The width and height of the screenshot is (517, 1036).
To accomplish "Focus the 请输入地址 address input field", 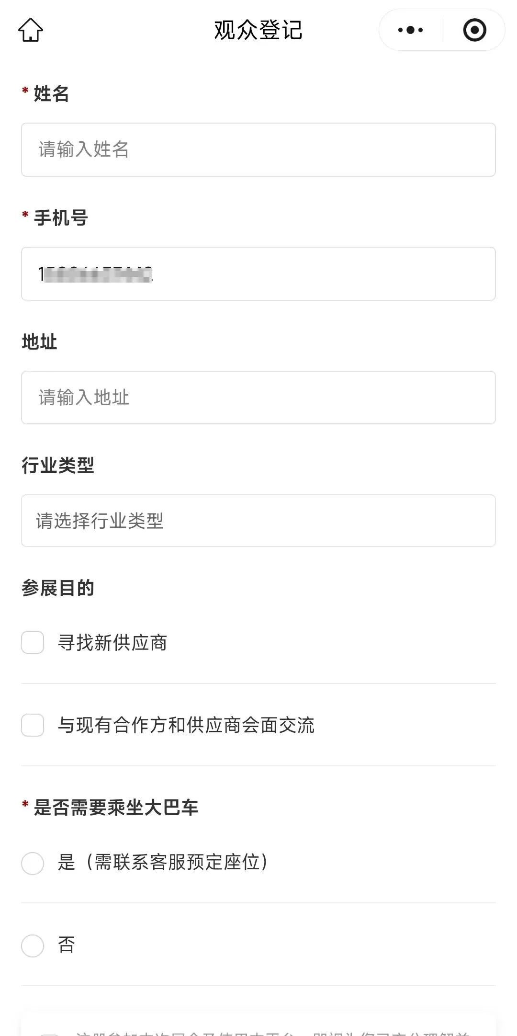I will pos(258,398).
